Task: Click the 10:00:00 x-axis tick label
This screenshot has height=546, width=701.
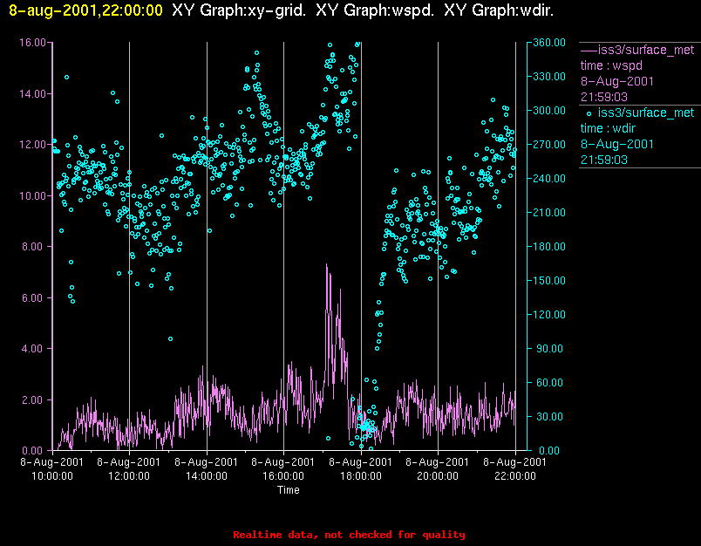Action: (52, 476)
